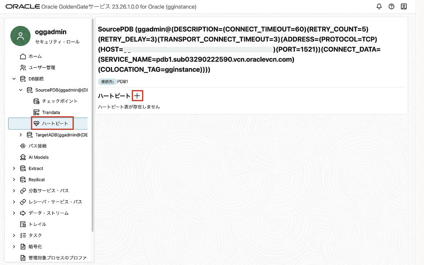Expand the Replicat section
424x265 pixels.
tap(14, 180)
